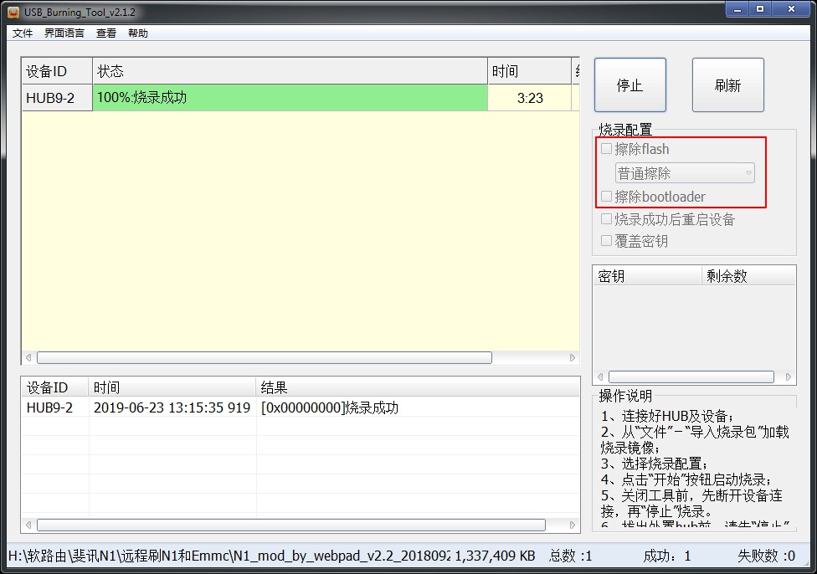
Task: Close the USB Burning Tool window
Action: pos(791,9)
